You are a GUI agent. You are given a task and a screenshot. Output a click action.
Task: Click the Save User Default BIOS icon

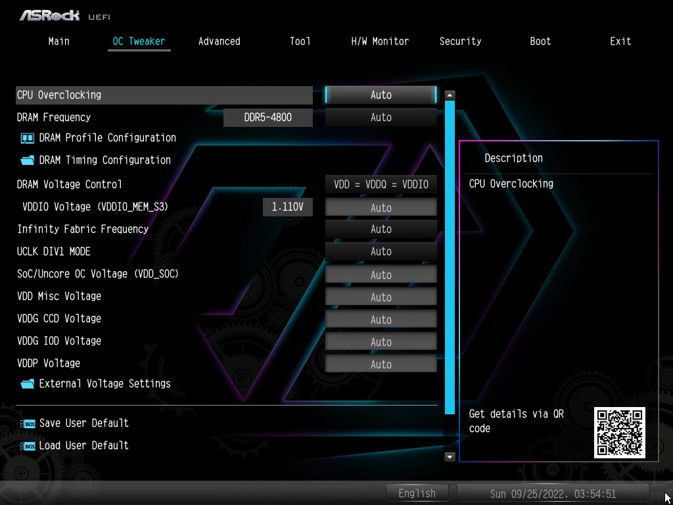[x=28, y=424]
